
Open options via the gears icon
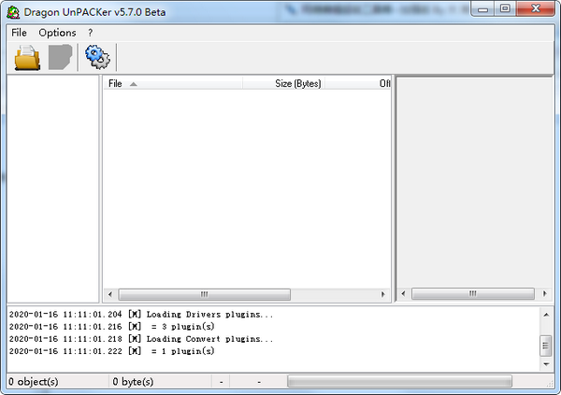click(97, 57)
